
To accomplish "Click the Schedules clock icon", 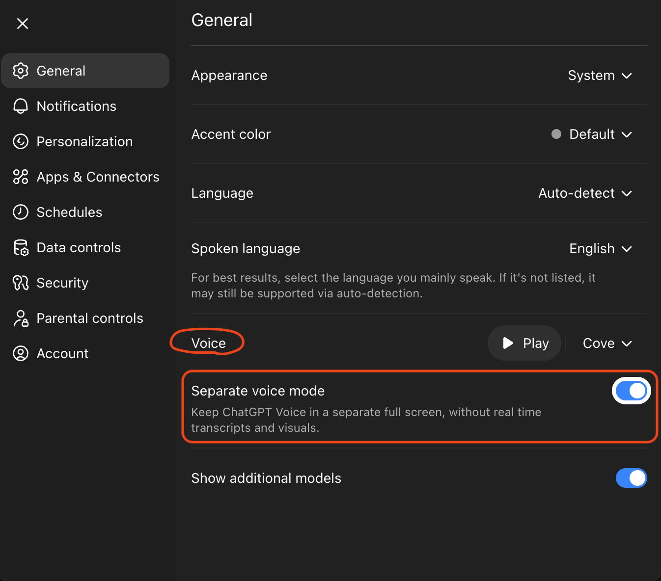I will coord(21,212).
